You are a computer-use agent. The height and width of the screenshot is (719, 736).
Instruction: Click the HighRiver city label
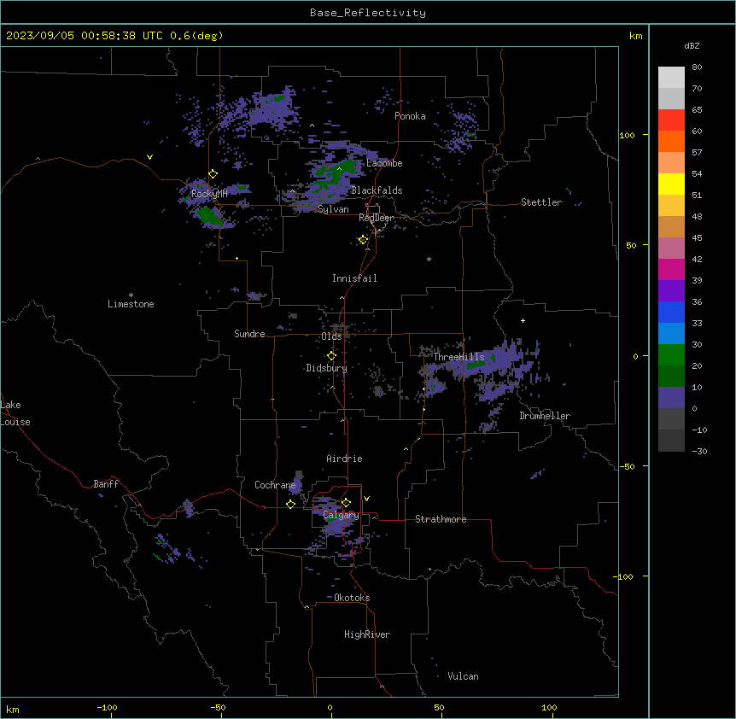(367, 634)
